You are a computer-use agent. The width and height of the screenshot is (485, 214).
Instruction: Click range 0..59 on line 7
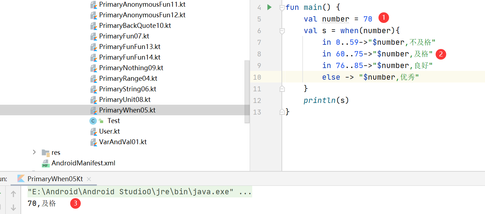(347, 42)
